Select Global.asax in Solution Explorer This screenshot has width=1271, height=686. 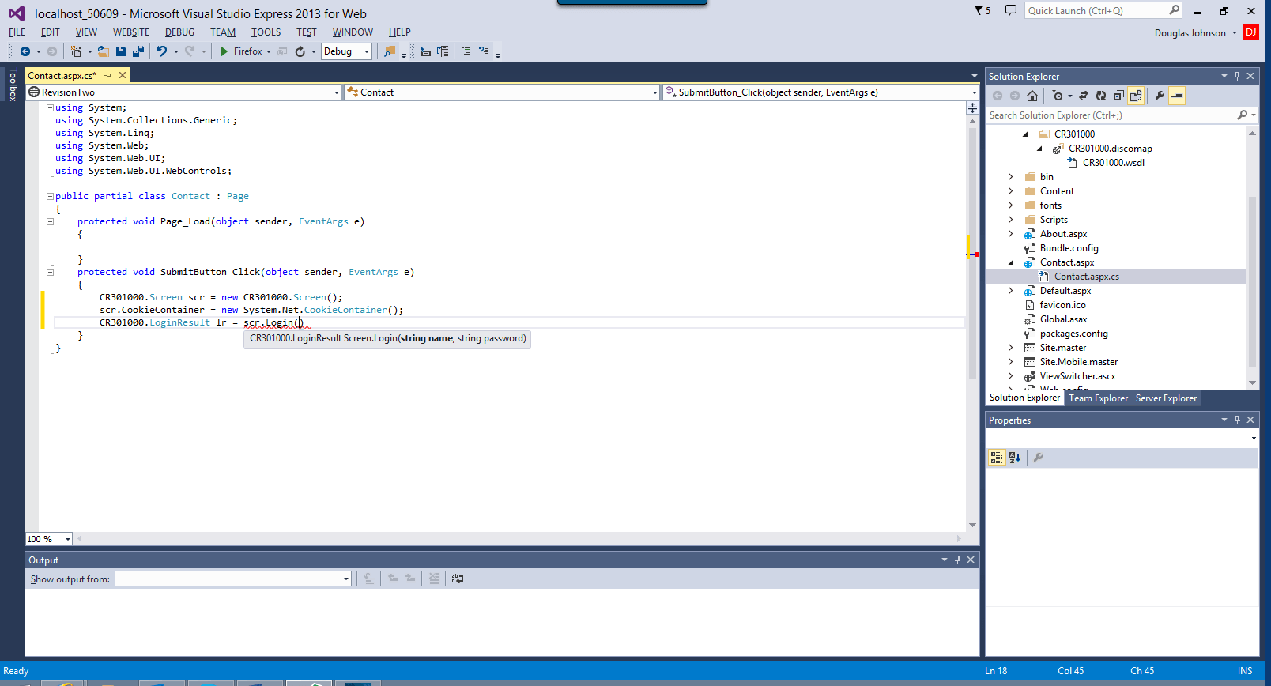(x=1064, y=319)
